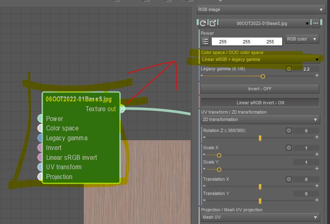Click the Power color list icon
This screenshot has width=330, height=224.
[205, 41]
